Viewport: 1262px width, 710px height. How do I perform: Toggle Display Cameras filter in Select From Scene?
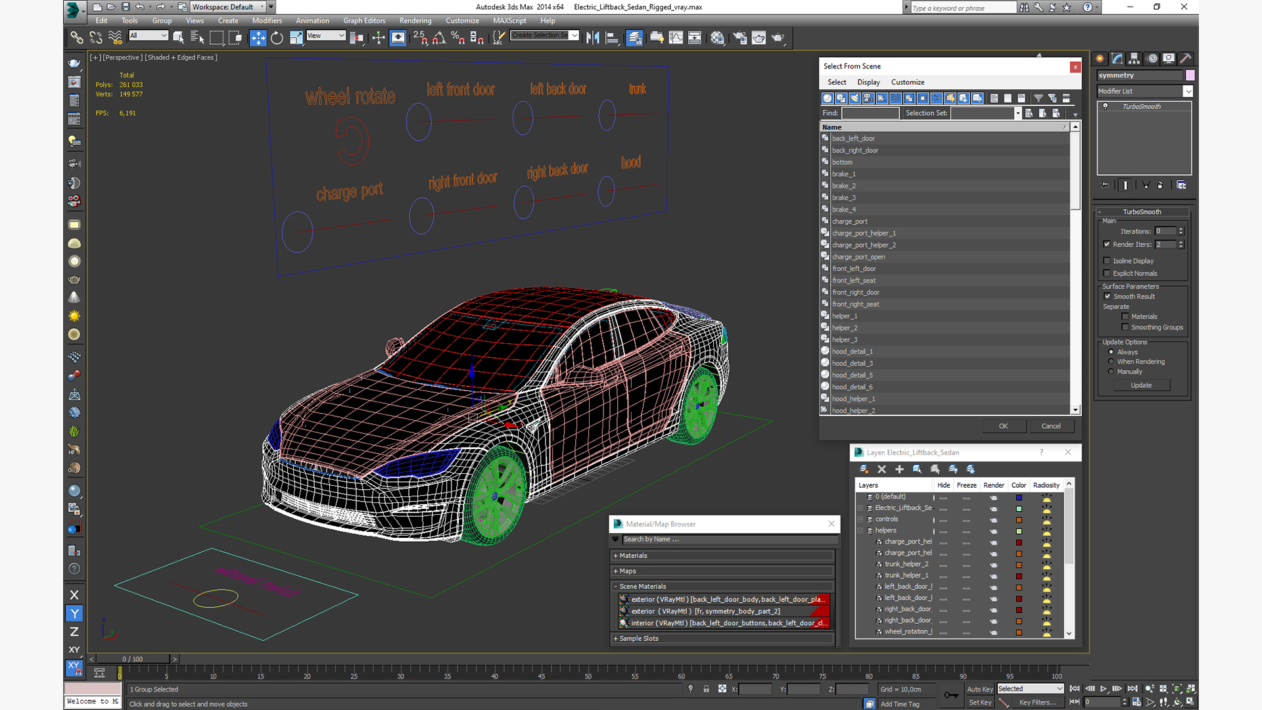[x=868, y=98]
